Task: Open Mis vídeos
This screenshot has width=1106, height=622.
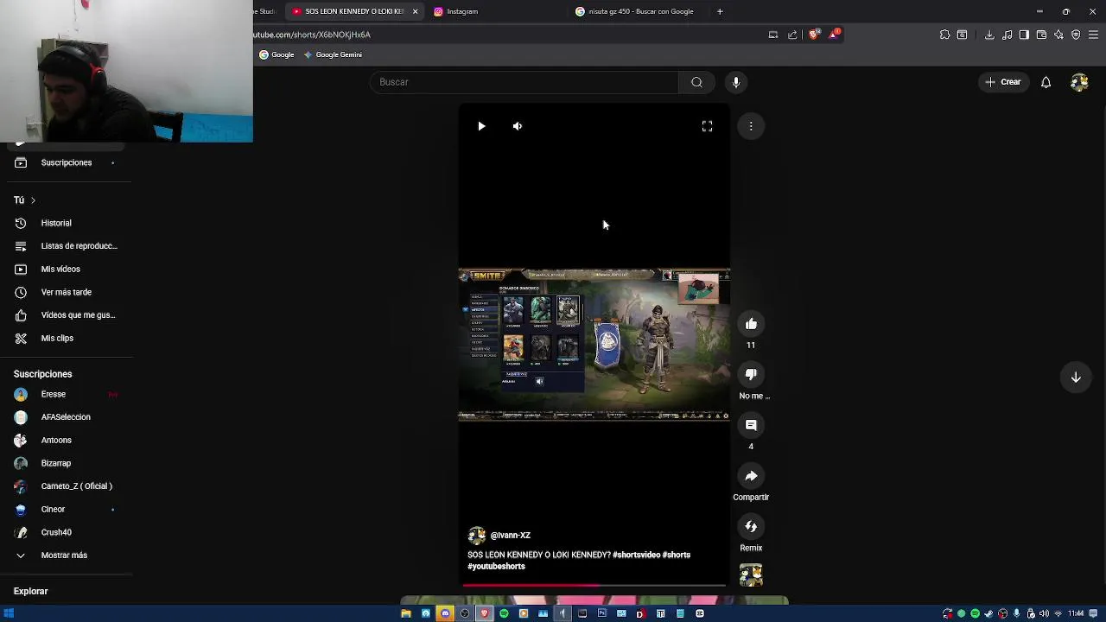Action: click(66, 270)
